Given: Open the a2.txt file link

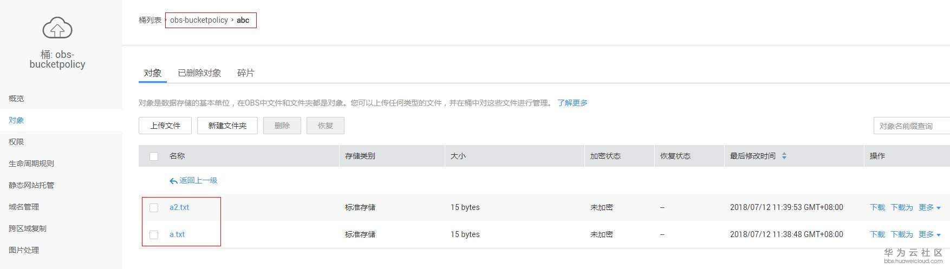Looking at the screenshot, I should pos(179,207).
